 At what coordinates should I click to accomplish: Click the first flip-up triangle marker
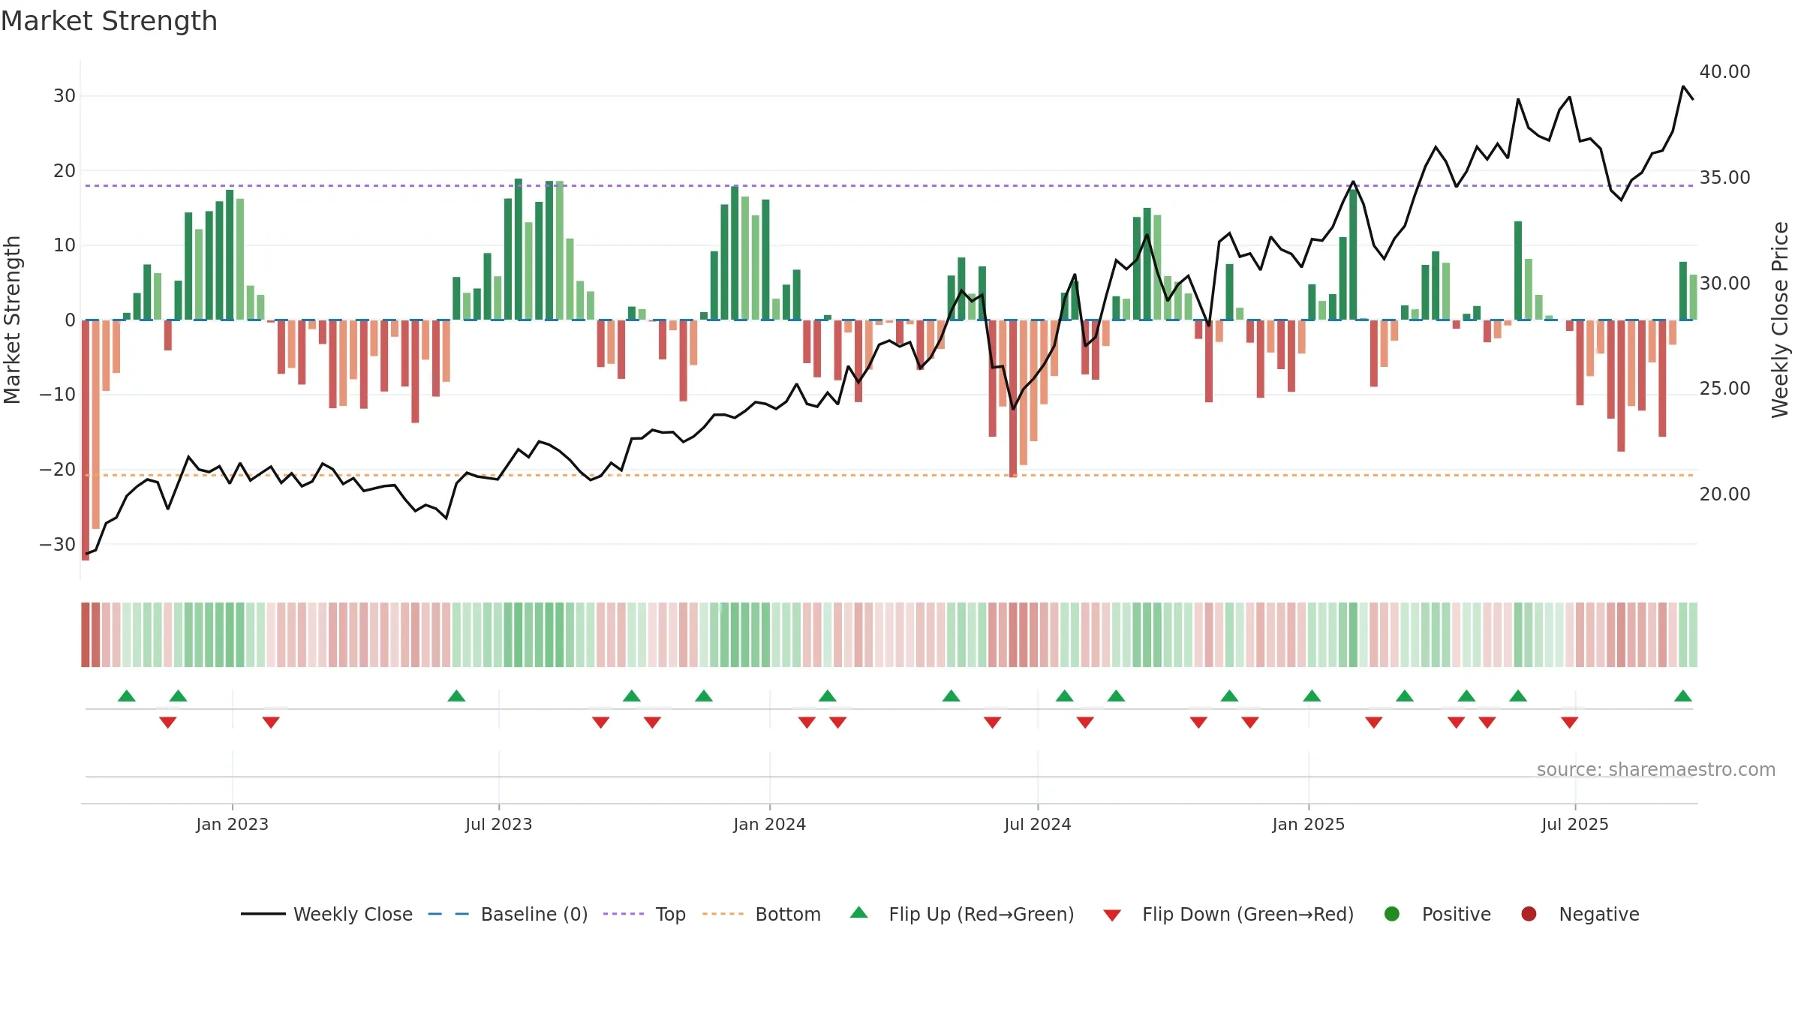pyautogui.click(x=127, y=696)
